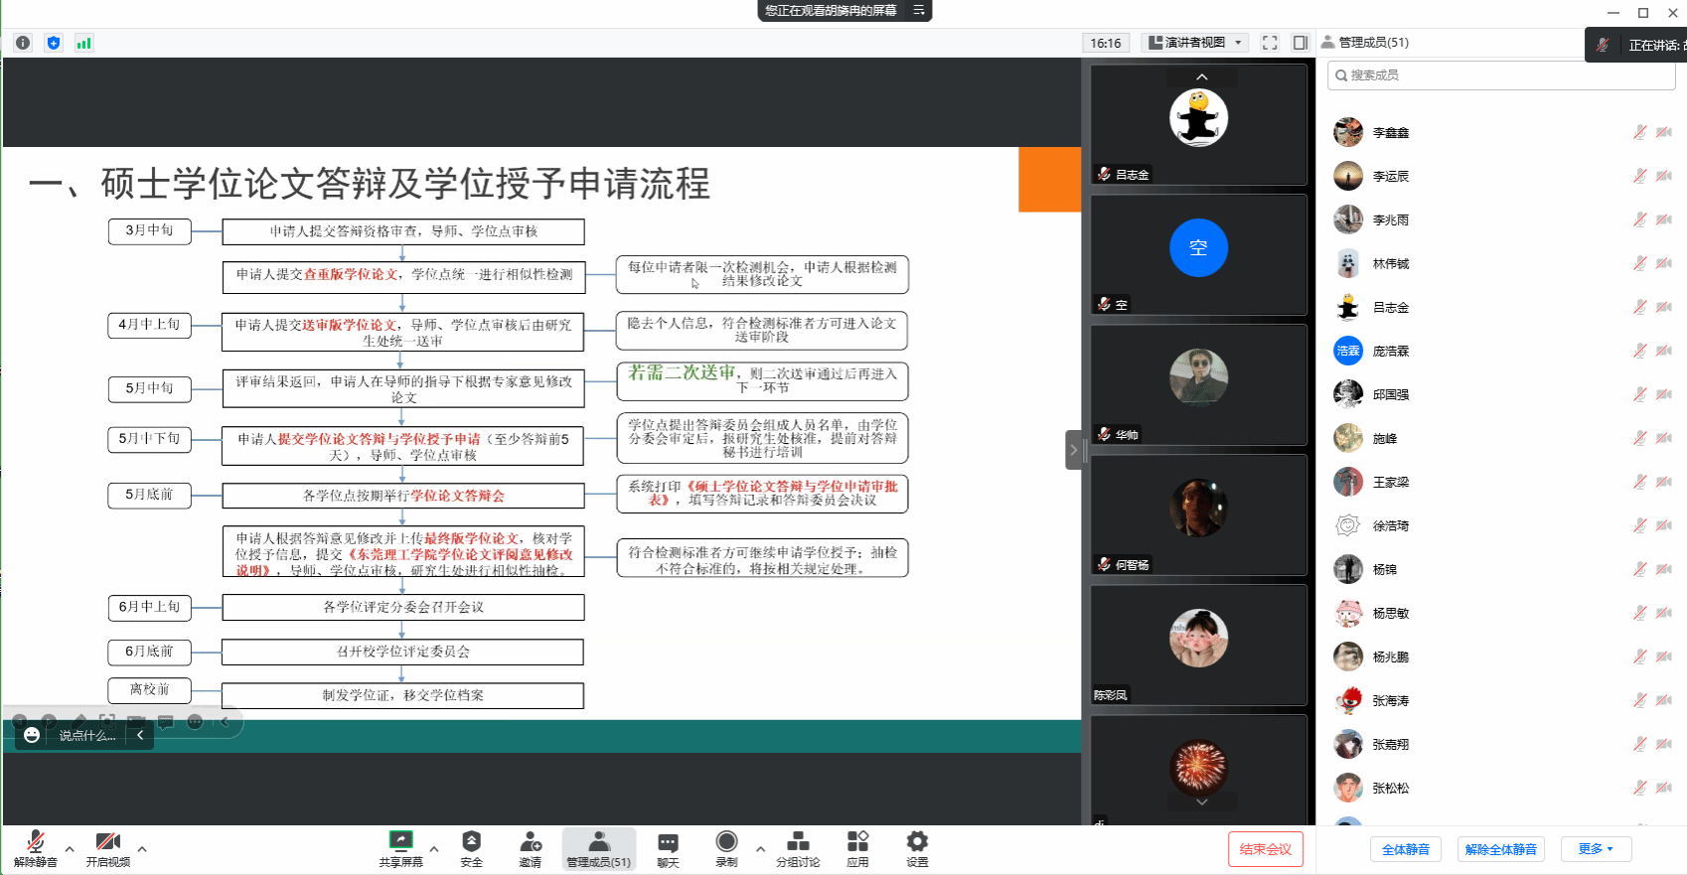Expand audio options arrow next to 解除静音
Image resolution: width=1687 pixels, height=875 pixels.
click(x=70, y=849)
